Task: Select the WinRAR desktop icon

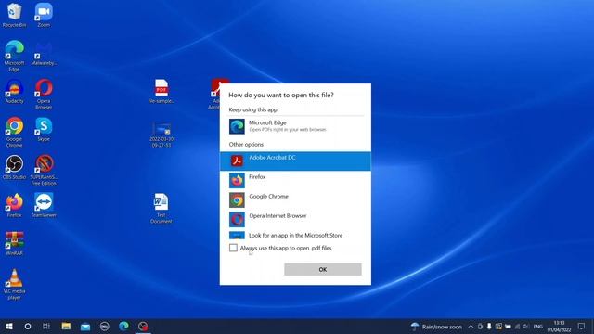Action: [x=15, y=243]
